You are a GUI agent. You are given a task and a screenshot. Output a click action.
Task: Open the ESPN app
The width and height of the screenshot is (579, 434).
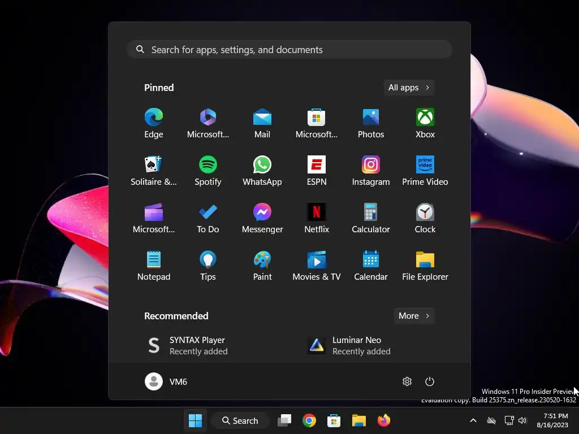[x=317, y=171]
